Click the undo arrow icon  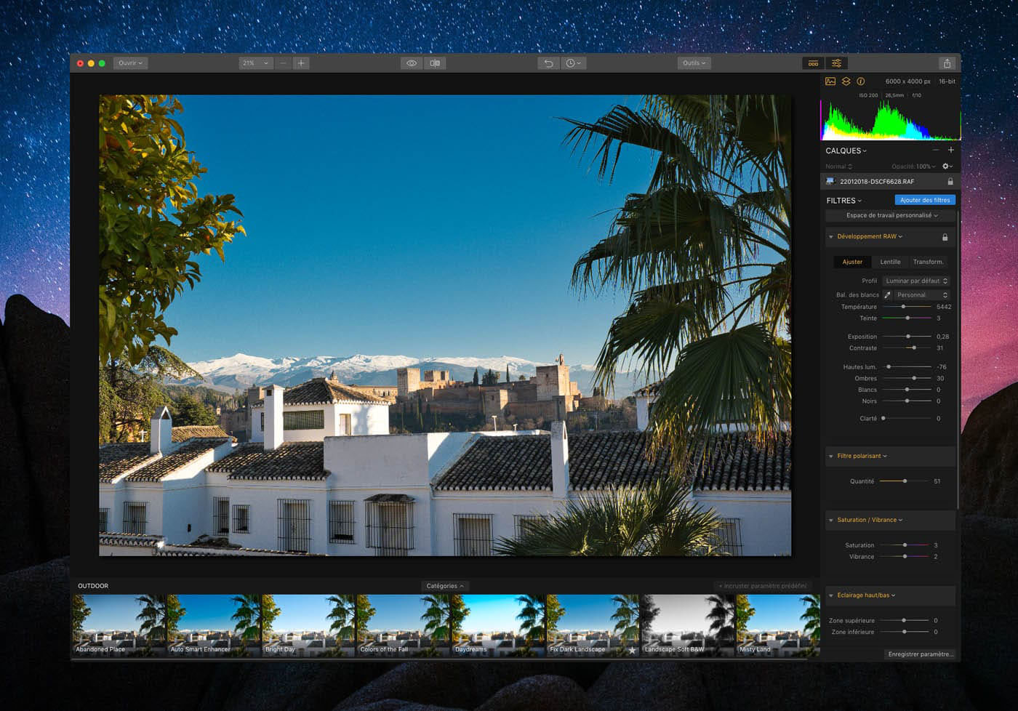pyautogui.click(x=548, y=63)
